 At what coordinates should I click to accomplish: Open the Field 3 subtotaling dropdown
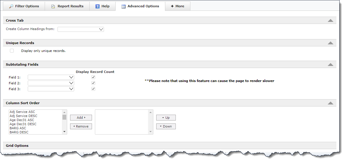pyautogui.click(x=51, y=89)
